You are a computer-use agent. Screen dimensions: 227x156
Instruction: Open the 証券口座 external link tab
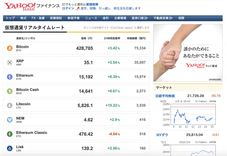tap(140, 18)
